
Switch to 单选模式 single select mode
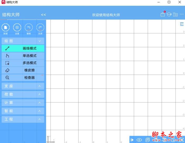[23, 56]
